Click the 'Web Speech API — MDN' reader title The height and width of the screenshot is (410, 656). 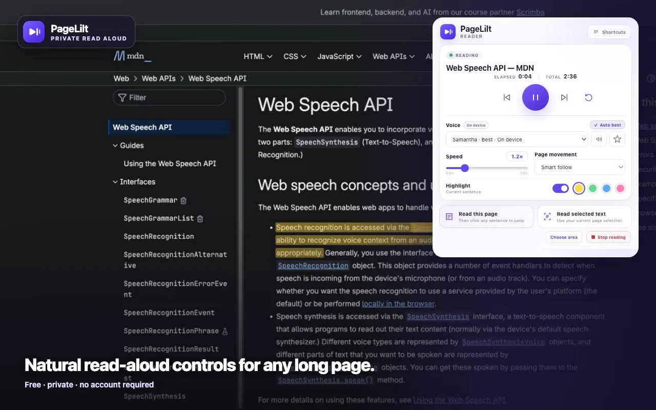coord(490,68)
